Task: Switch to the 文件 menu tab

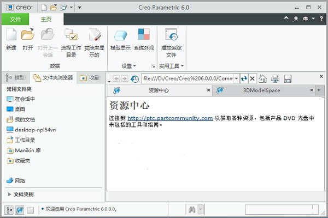Action: click(15, 20)
